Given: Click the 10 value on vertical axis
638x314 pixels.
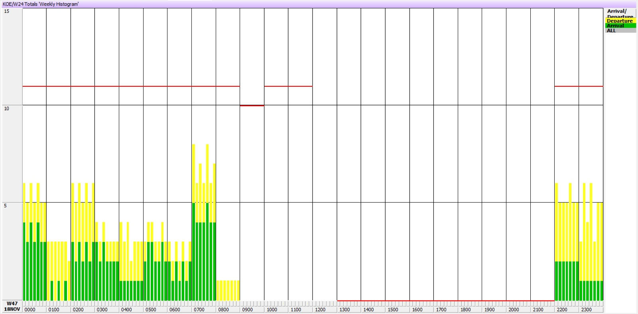Looking at the screenshot, I should [x=6, y=109].
